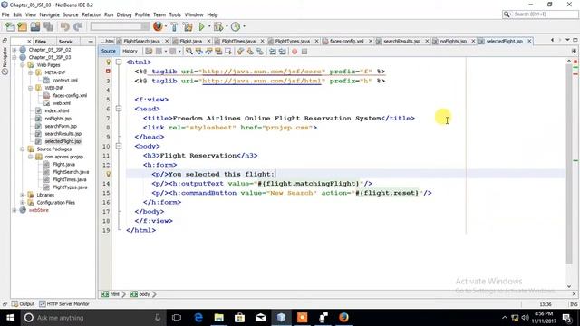Click the Open Project toolbar icon

pos(35,26)
